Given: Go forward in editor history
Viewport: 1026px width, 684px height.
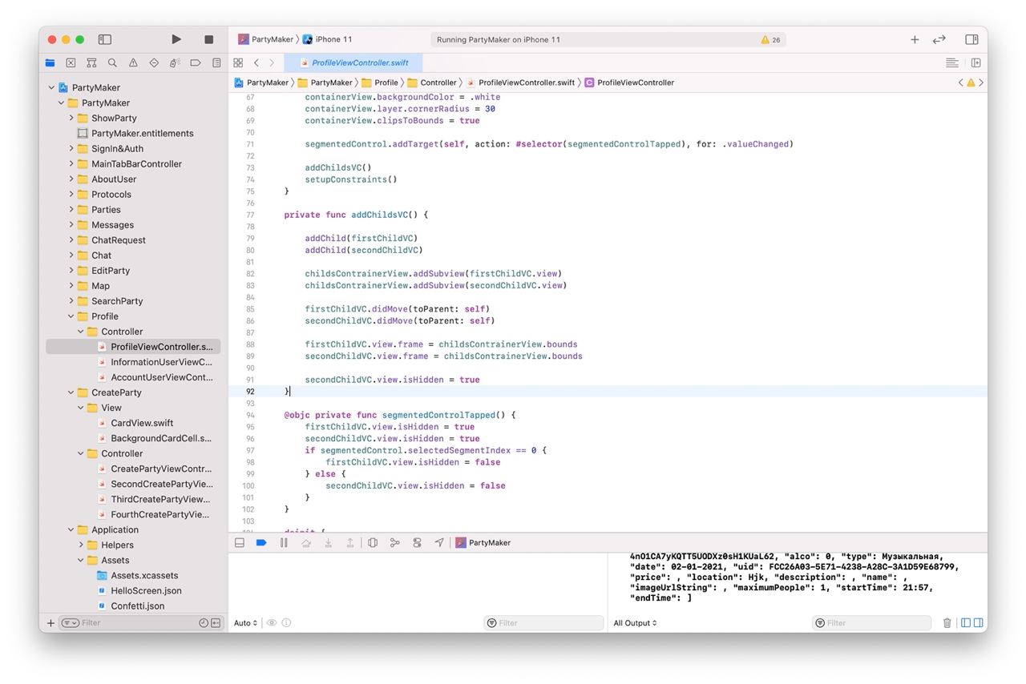Looking at the screenshot, I should (272, 62).
